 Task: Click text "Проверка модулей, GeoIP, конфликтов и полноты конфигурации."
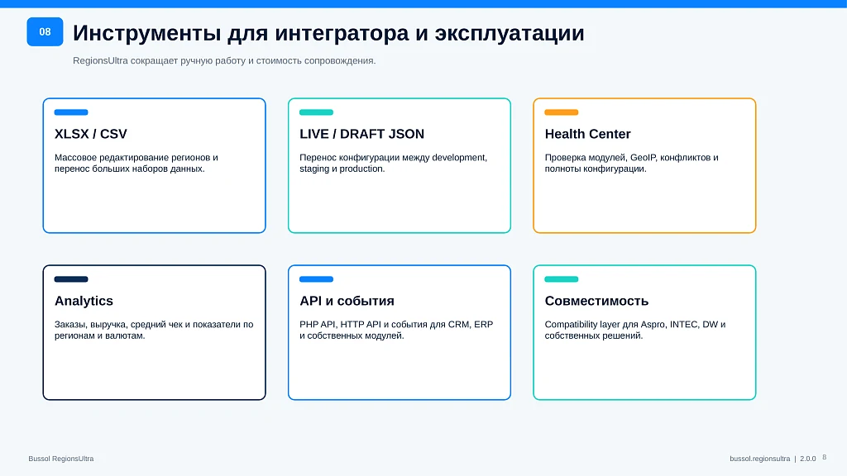(x=631, y=163)
